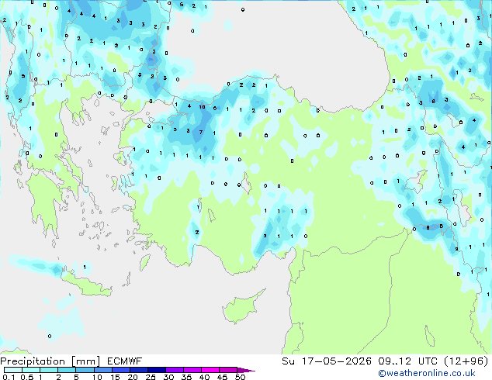
Task: Click the '25' legend scale label
Action: [x=151, y=377]
